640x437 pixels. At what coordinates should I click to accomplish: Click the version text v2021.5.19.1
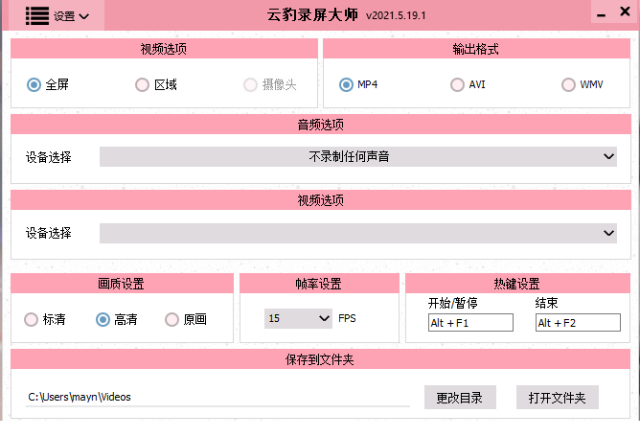(x=396, y=16)
